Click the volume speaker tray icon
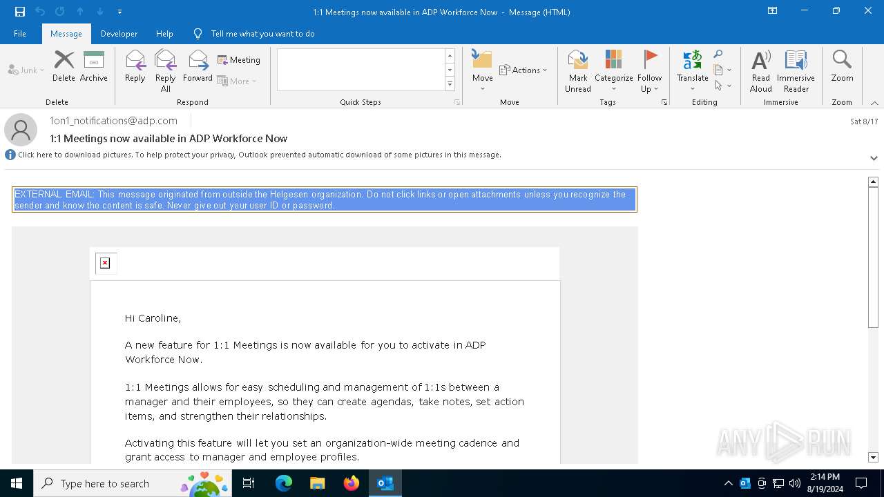884x497 pixels. pyautogui.click(x=795, y=483)
